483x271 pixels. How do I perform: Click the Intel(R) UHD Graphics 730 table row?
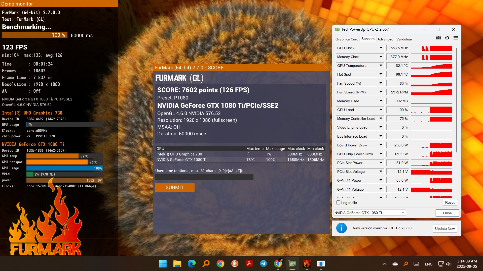[x=240, y=154]
